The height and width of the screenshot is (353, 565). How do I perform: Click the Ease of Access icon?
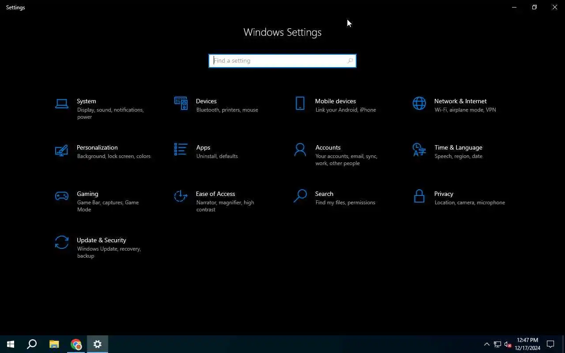[x=181, y=196]
